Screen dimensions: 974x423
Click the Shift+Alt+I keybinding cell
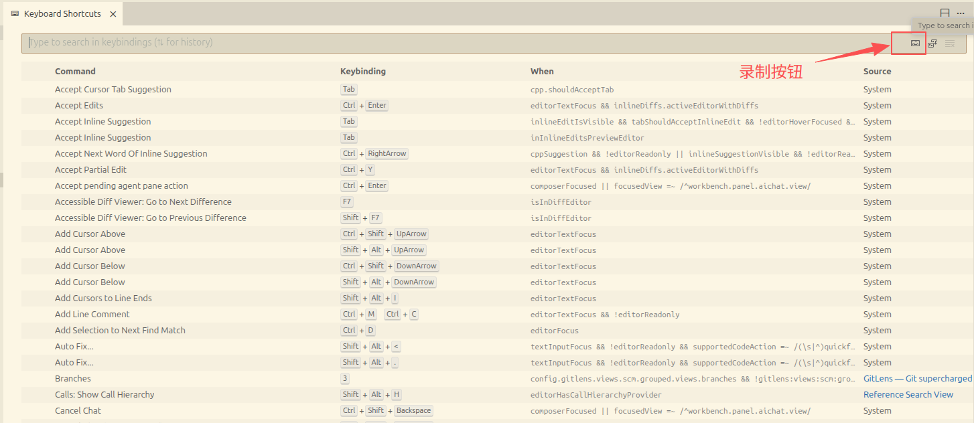tap(370, 298)
